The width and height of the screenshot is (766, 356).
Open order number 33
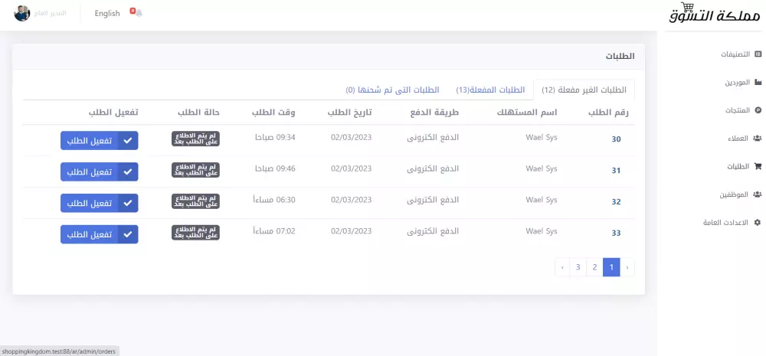616,233
